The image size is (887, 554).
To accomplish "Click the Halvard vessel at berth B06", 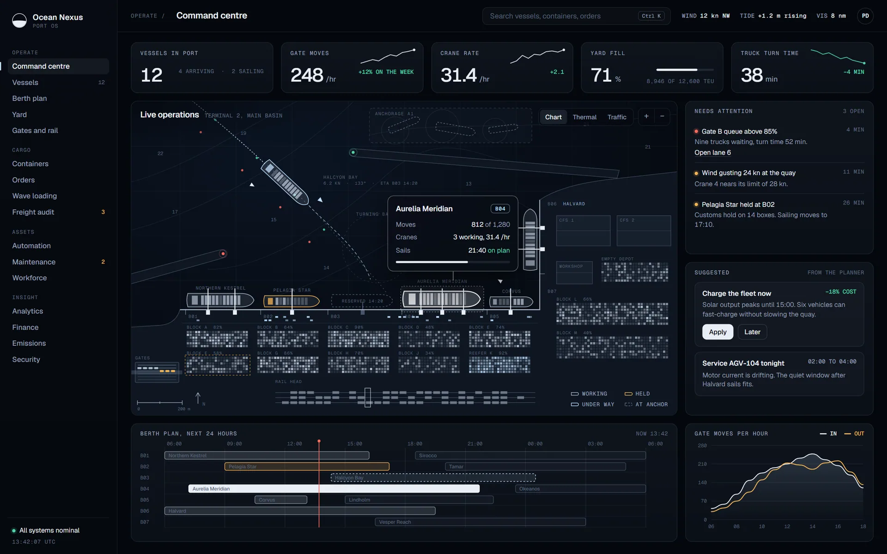I will point(530,239).
